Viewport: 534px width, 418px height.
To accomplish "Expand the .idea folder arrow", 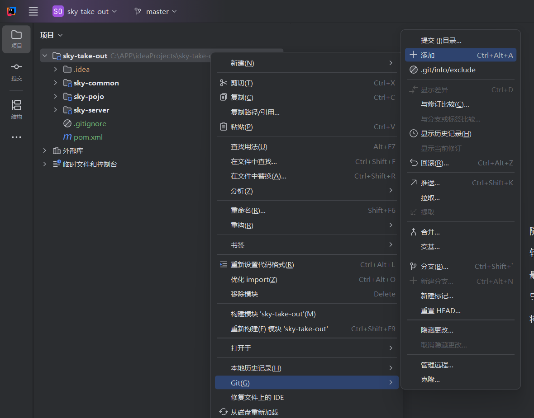I will point(56,70).
